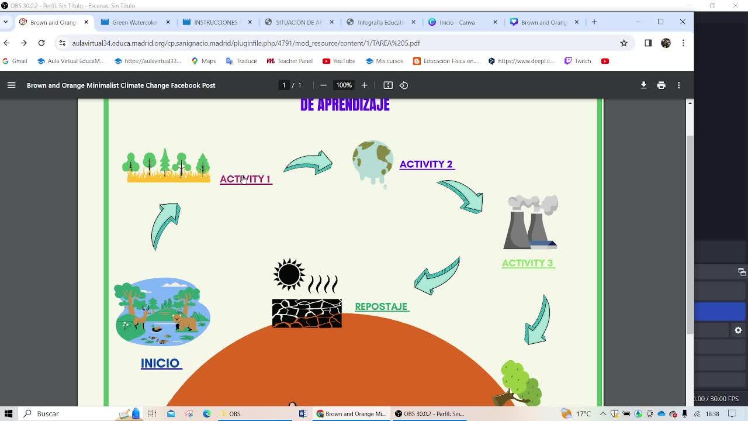Open the YouTube icon-only bookmark

pyautogui.click(x=605, y=61)
